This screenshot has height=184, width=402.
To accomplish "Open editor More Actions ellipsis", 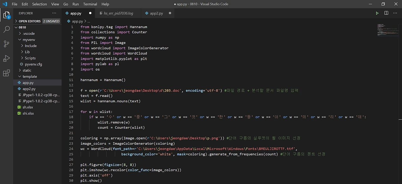I will [x=395, y=13].
